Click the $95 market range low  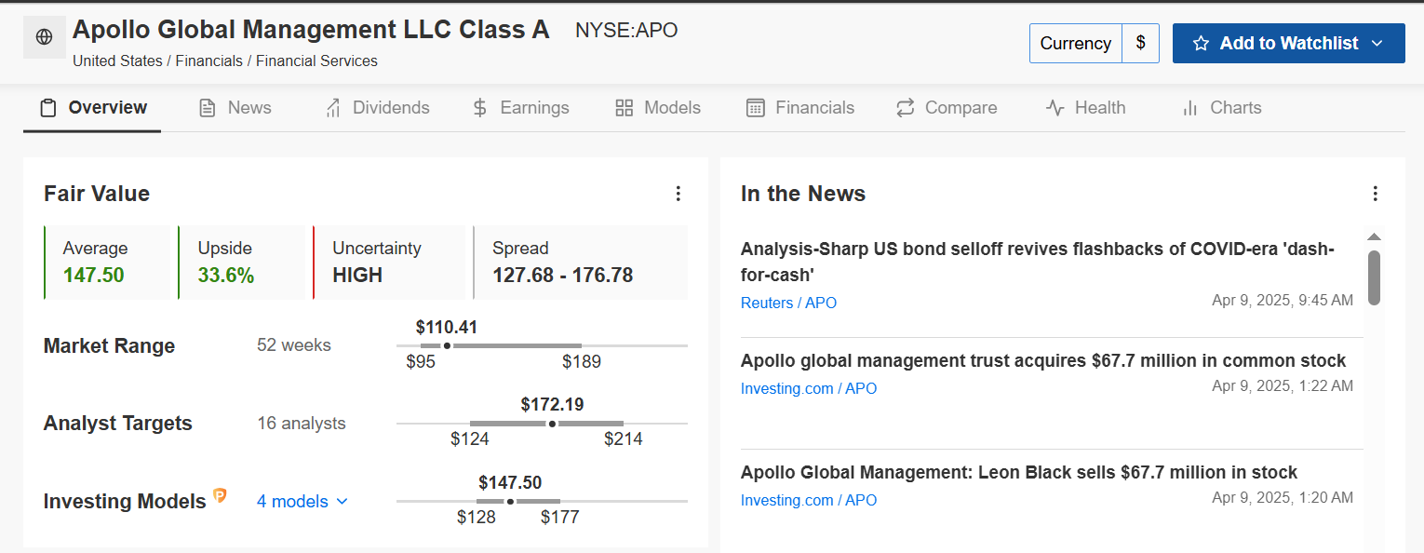pos(421,362)
